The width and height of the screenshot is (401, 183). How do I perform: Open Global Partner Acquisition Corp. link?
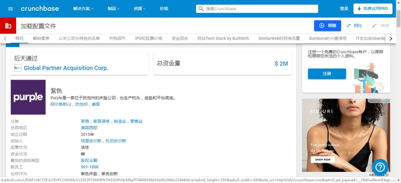[66, 68]
